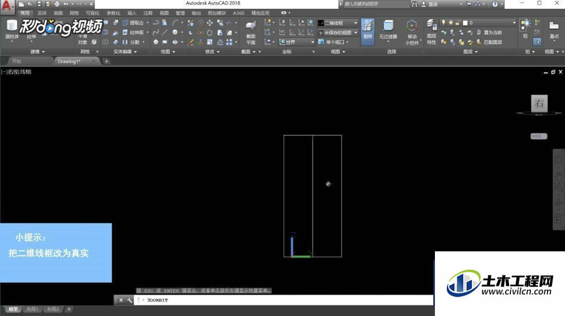Click the 右 face of the ViewCube

tap(539, 104)
